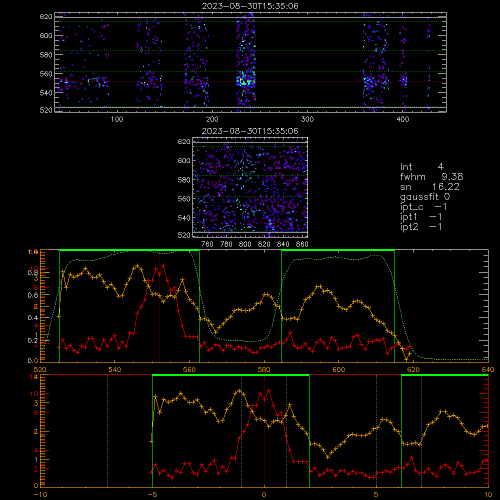Click x-axis label 400 of top plot
This screenshot has width=500, height=500.
click(x=402, y=119)
